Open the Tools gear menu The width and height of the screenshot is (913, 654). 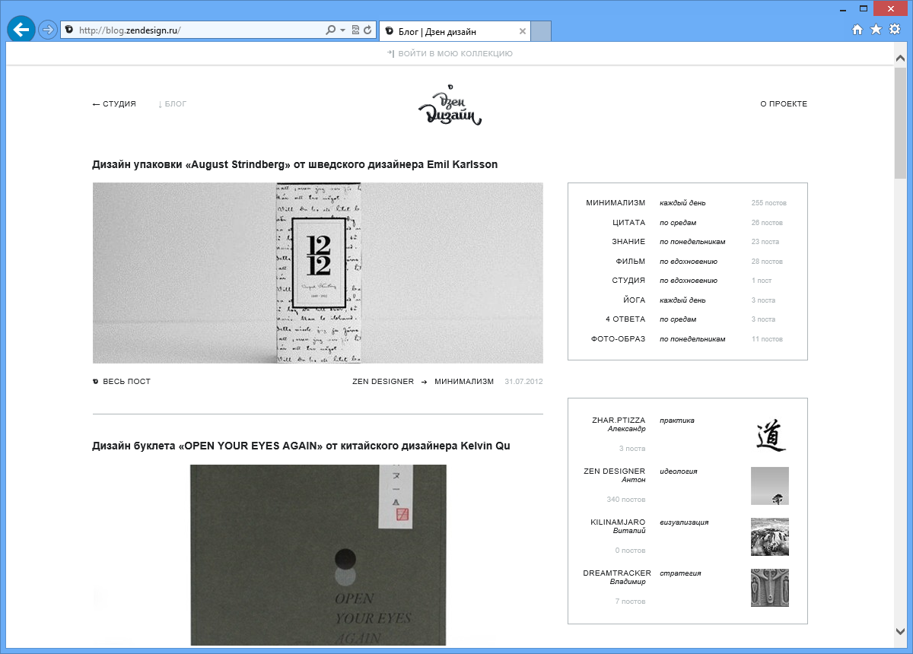895,30
